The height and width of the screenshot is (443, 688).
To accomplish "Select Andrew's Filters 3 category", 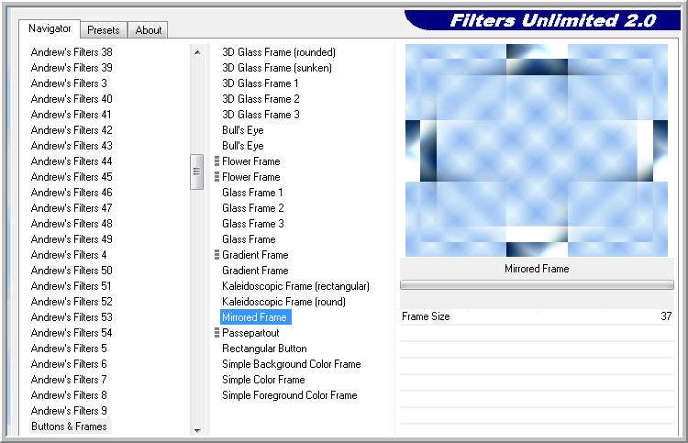I will coord(69,83).
